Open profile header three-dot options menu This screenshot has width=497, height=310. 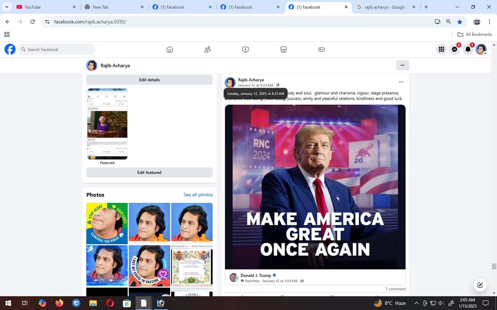(402, 65)
